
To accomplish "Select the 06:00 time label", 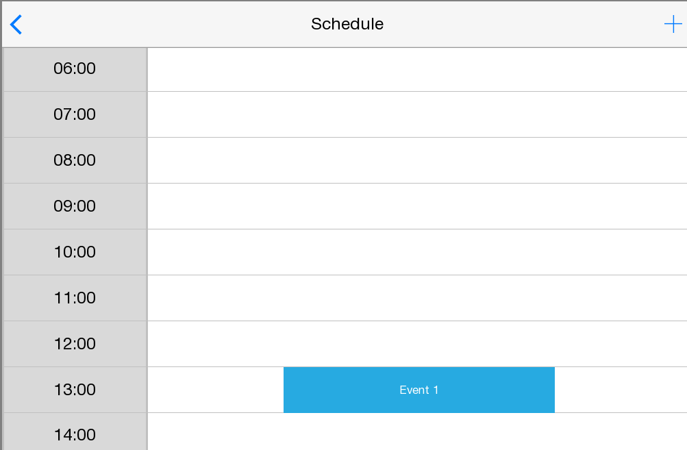I will (75, 68).
